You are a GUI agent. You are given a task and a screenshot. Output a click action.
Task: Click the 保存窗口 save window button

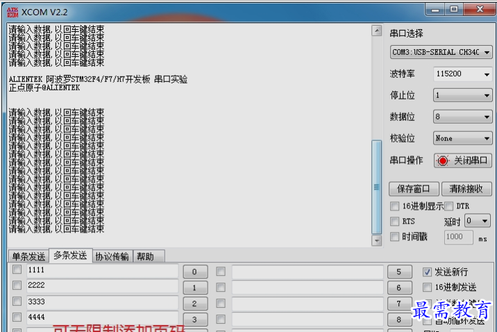coord(414,189)
